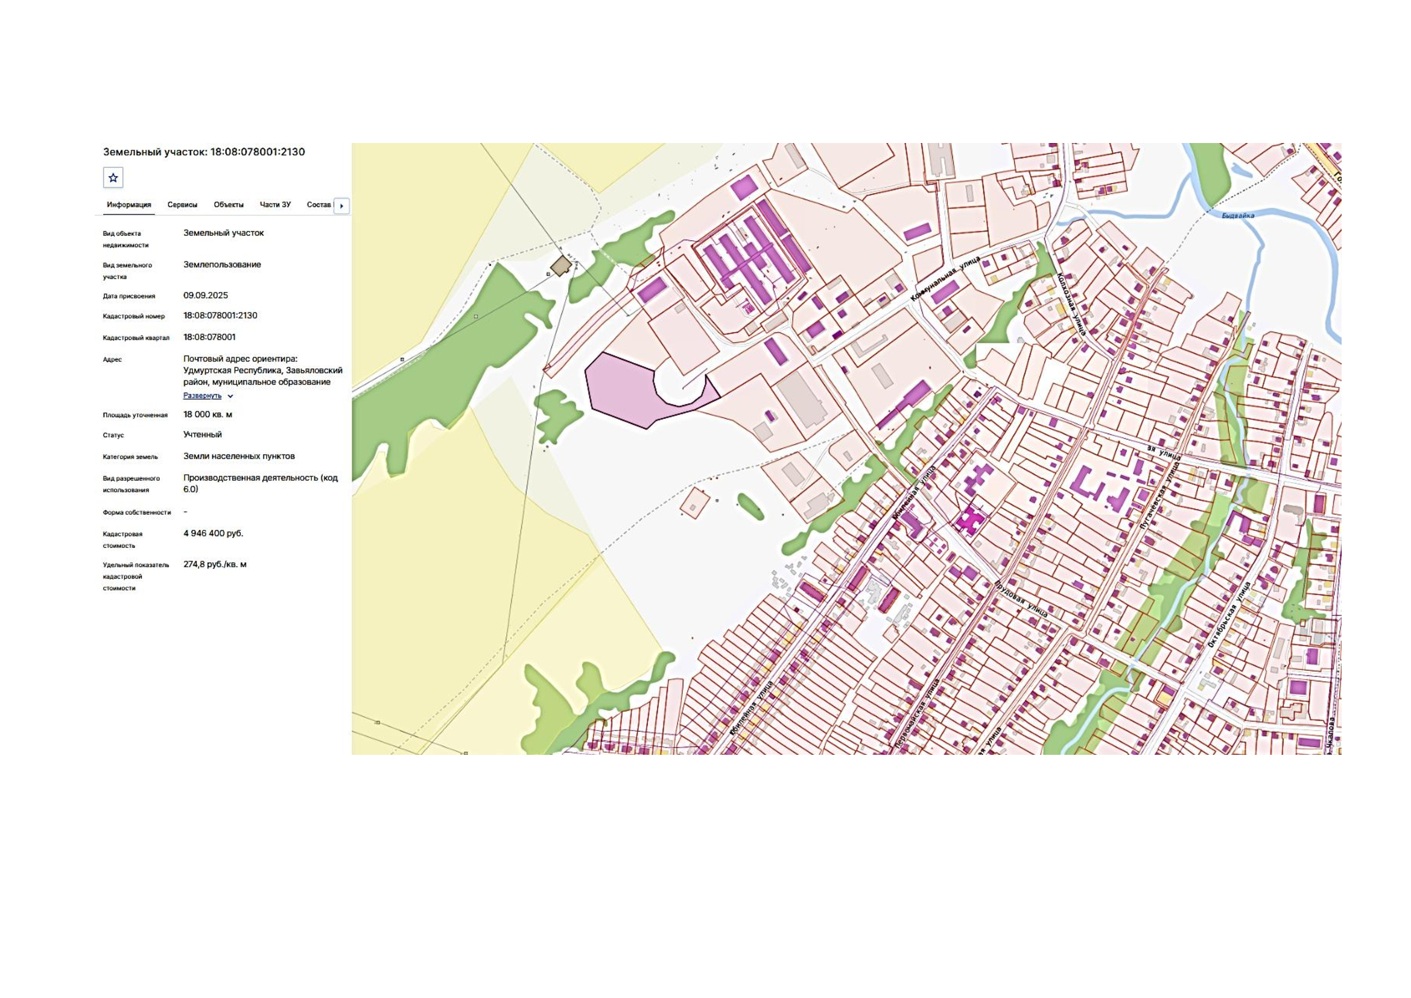
Task: Click the Коммунальная улица street label
Action: tap(945, 279)
